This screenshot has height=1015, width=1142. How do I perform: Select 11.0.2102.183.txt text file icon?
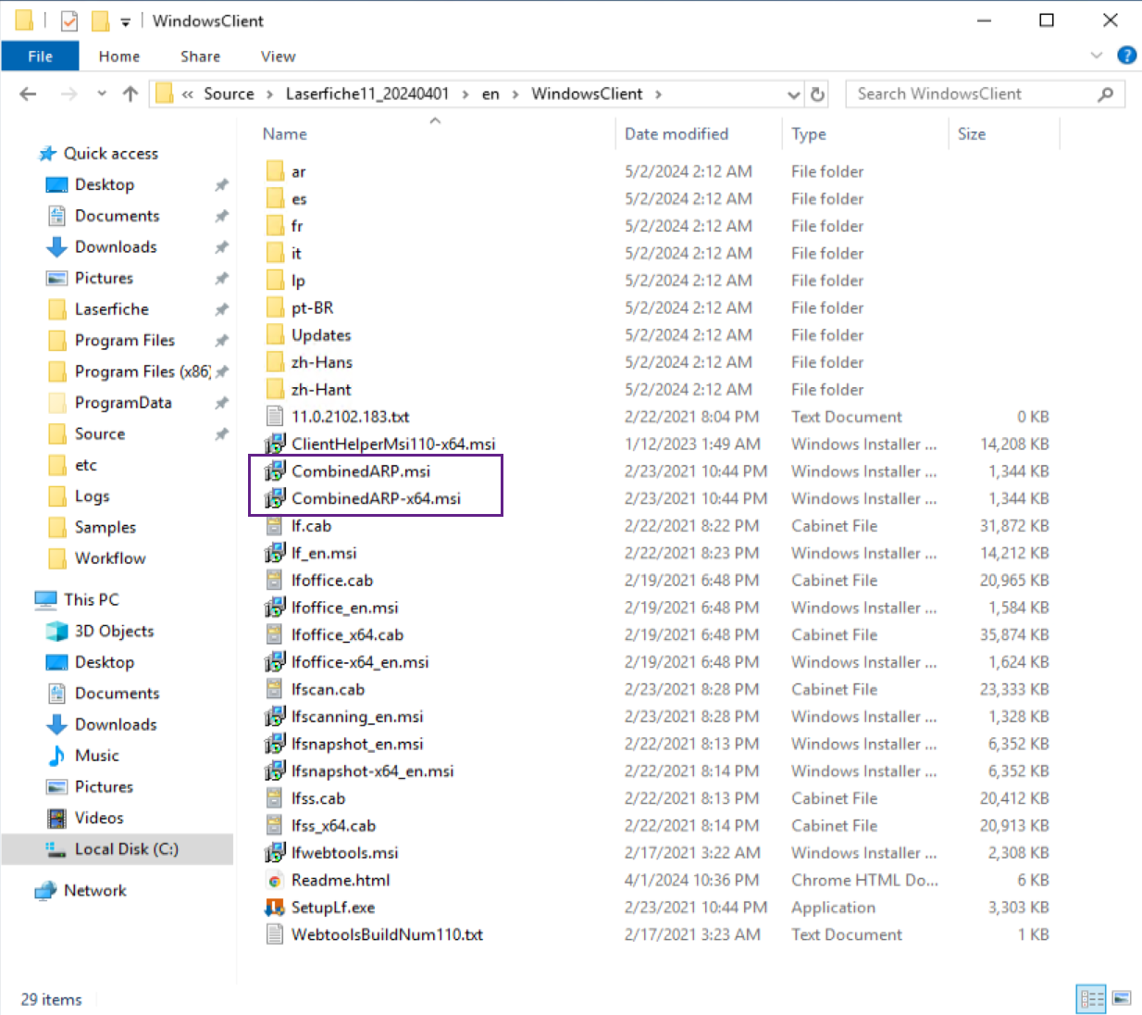click(275, 417)
